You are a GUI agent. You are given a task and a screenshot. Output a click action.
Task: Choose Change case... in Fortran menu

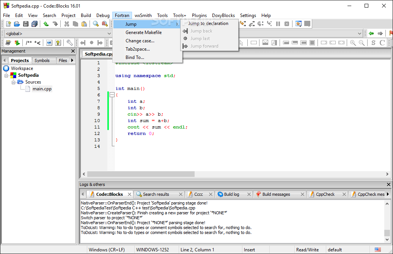click(x=140, y=41)
